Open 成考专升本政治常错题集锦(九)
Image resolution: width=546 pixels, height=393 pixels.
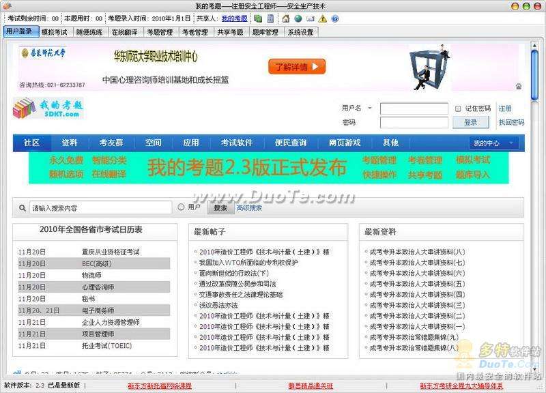tap(414, 337)
